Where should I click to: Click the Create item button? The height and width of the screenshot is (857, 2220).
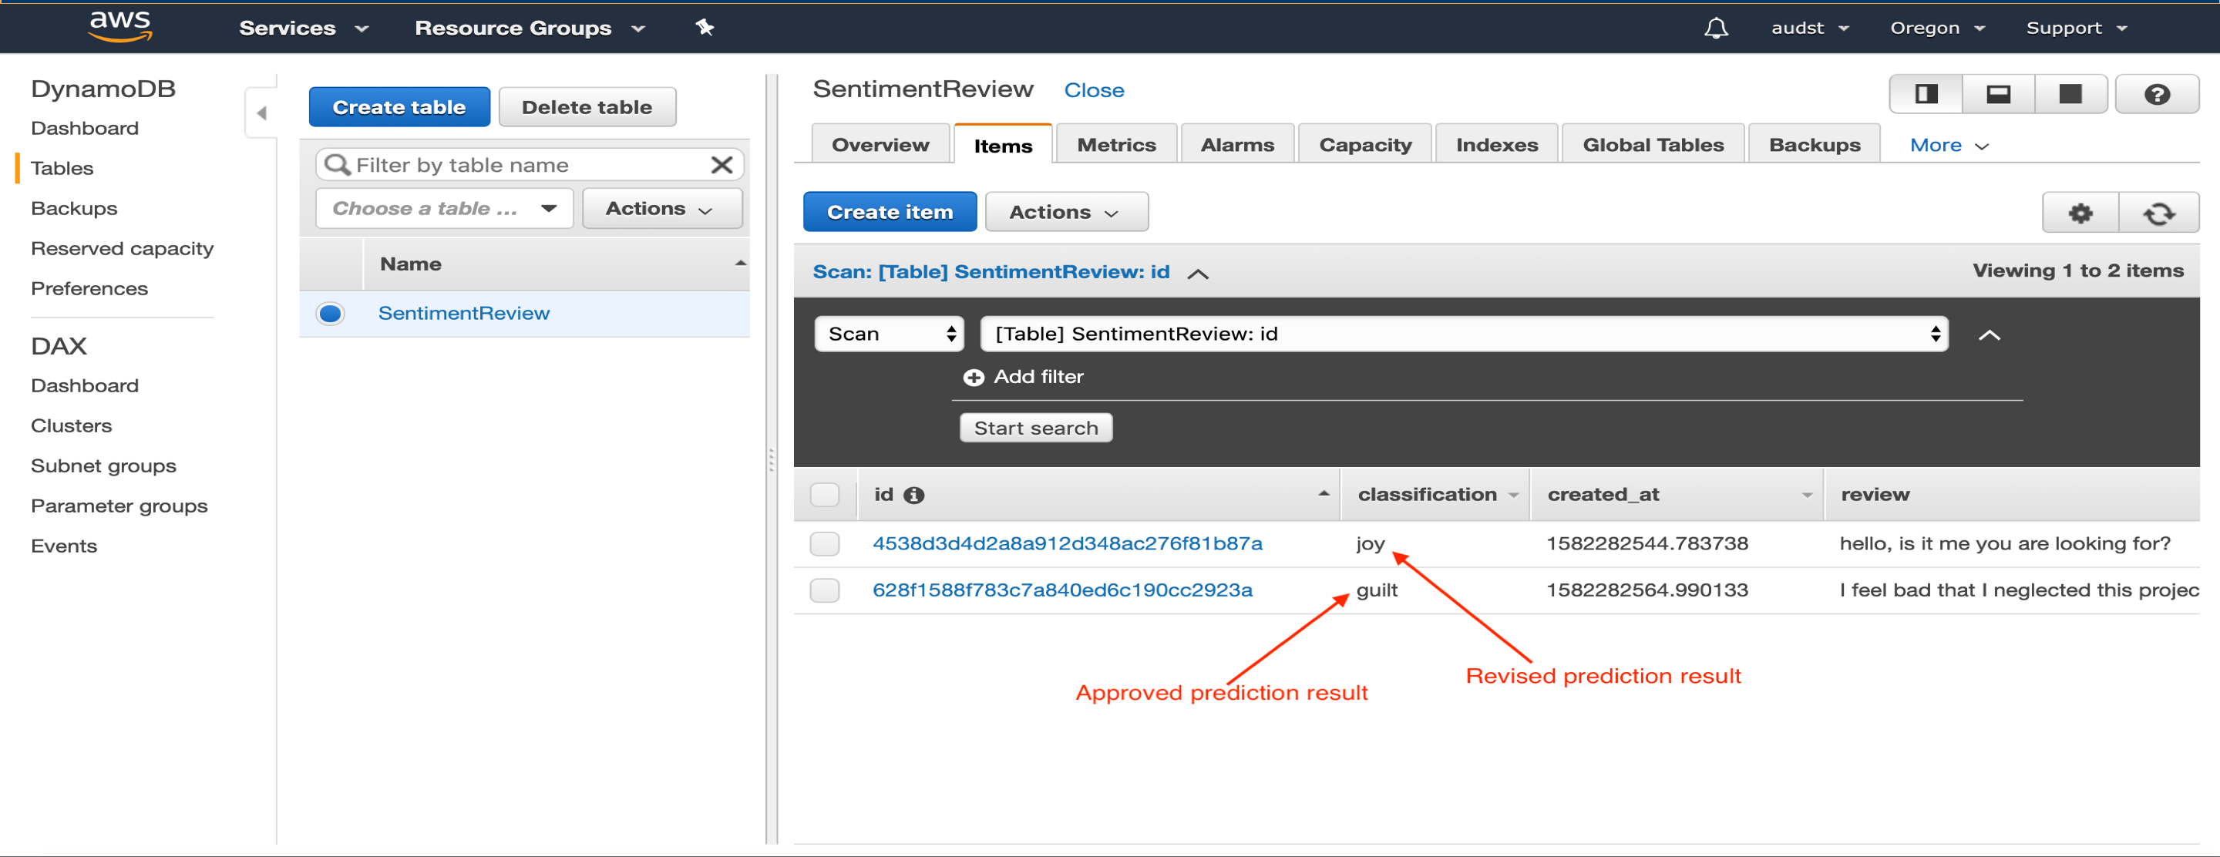[x=889, y=212]
